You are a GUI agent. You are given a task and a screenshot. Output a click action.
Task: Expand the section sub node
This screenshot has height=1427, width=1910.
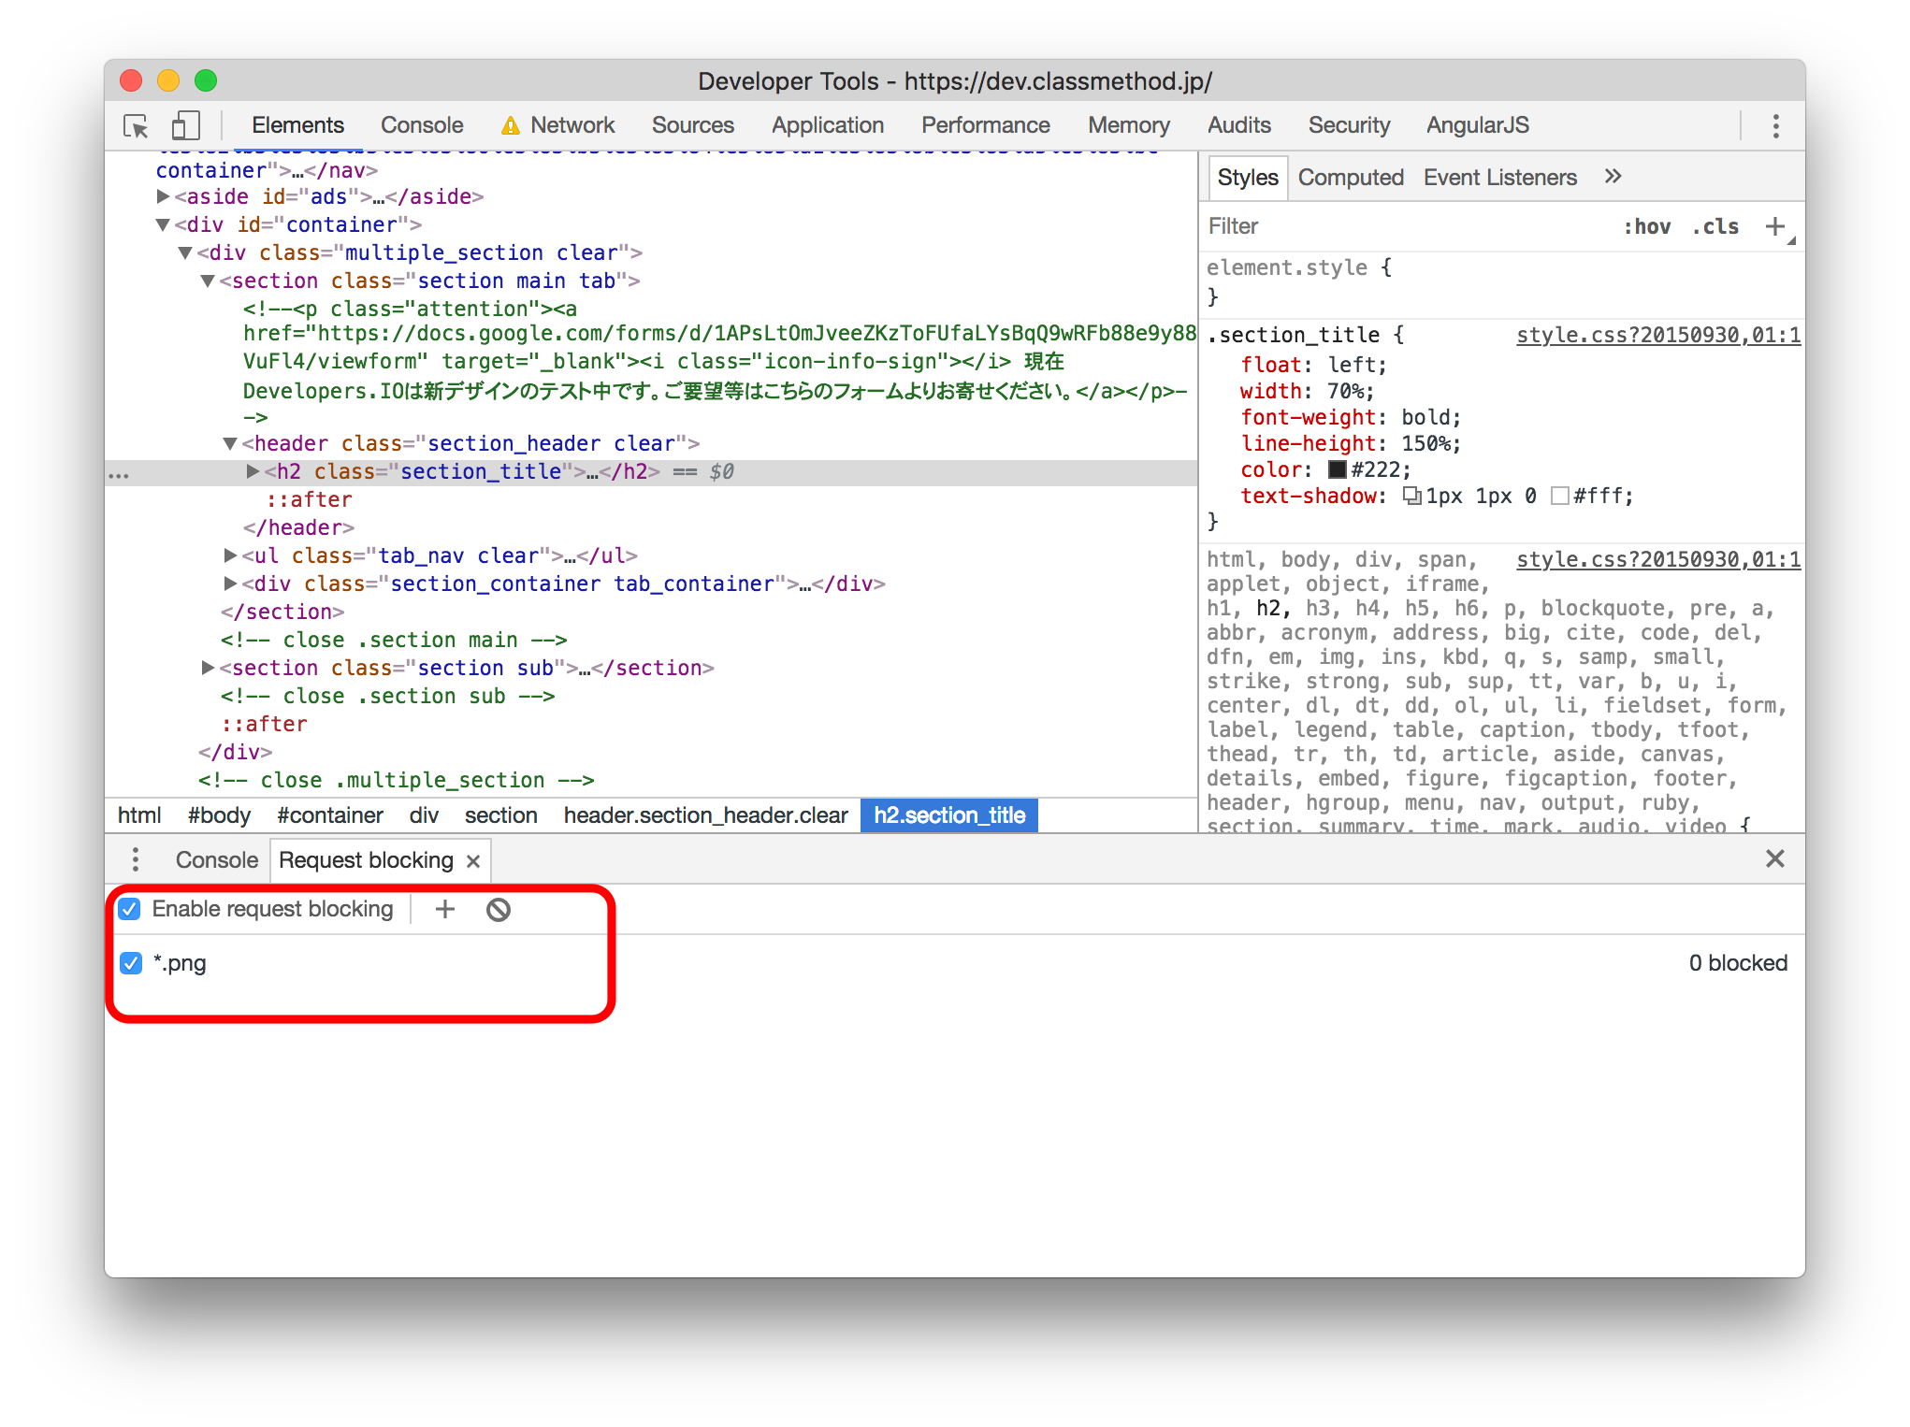208,668
